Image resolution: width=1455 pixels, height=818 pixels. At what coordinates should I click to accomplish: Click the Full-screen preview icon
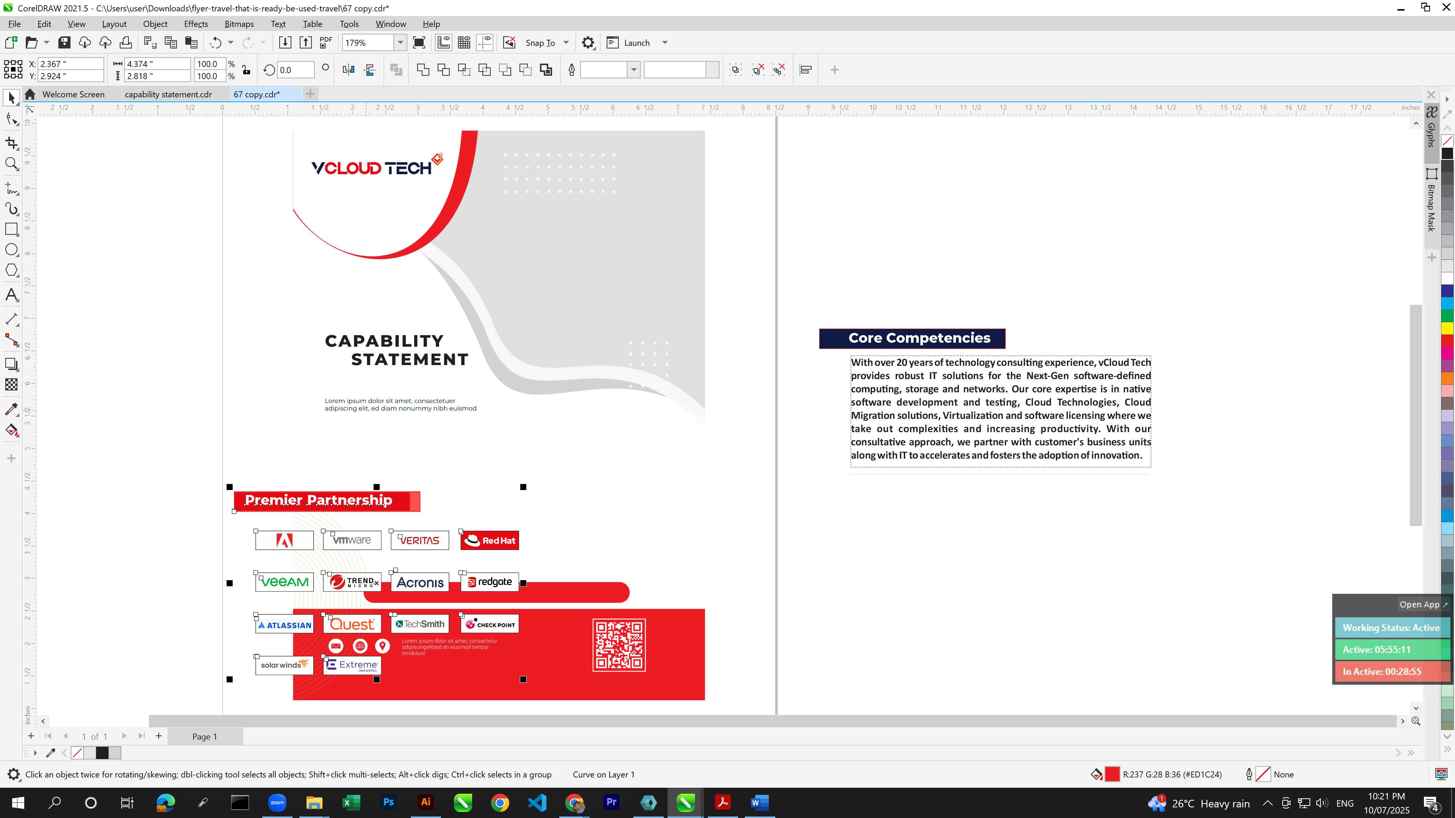(419, 42)
